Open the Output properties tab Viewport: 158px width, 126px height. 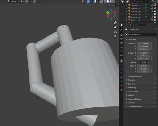point(121,39)
